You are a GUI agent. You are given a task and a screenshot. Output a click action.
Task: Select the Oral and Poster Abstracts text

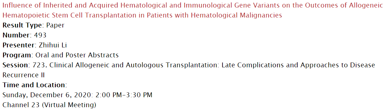coord(77,55)
